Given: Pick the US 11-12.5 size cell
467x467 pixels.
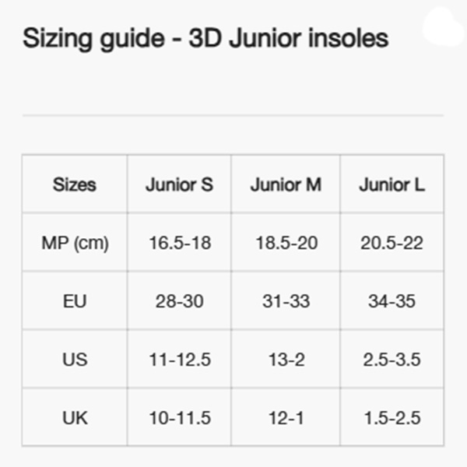Looking at the screenshot, I should coord(179,360).
